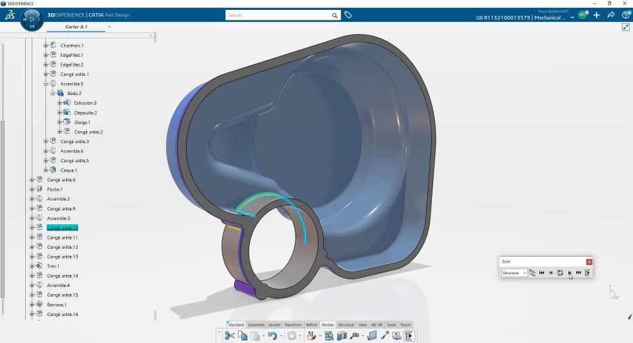Open the toolbar options chevron at left

(219, 332)
